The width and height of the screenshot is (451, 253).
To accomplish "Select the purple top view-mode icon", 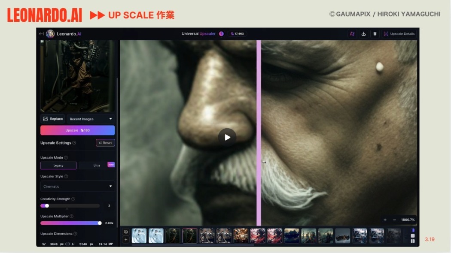I will (413, 230).
